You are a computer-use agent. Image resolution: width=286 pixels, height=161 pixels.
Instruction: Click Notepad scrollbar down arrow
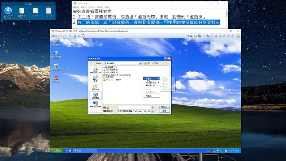tap(227, 27)
